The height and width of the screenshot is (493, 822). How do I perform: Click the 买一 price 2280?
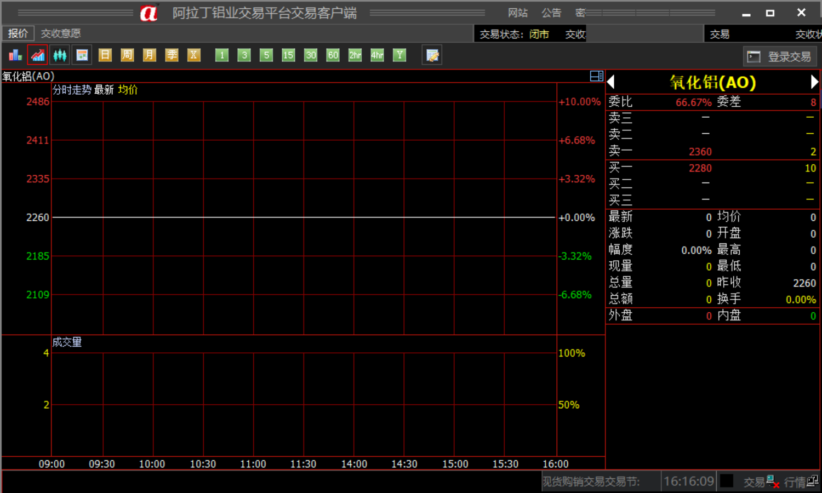(x=700, y=168)
